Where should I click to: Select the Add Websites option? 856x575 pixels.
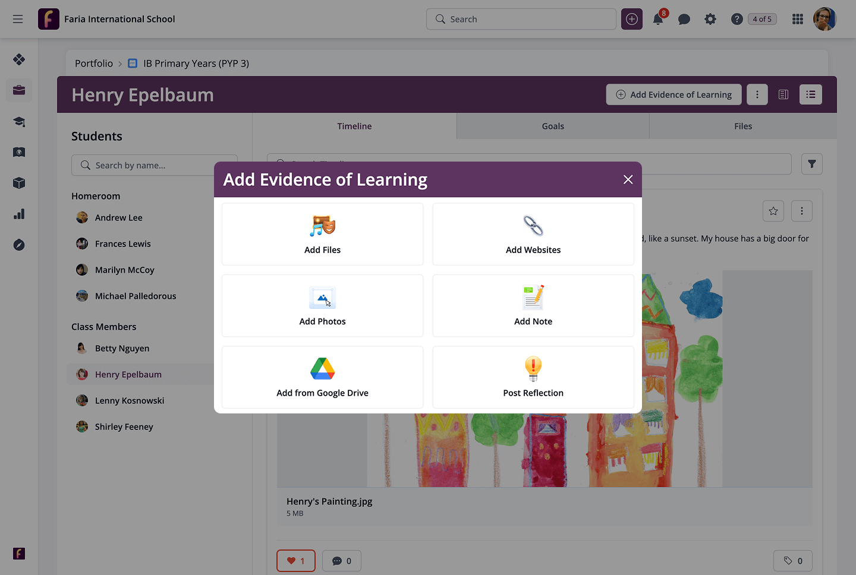[533, 234]
